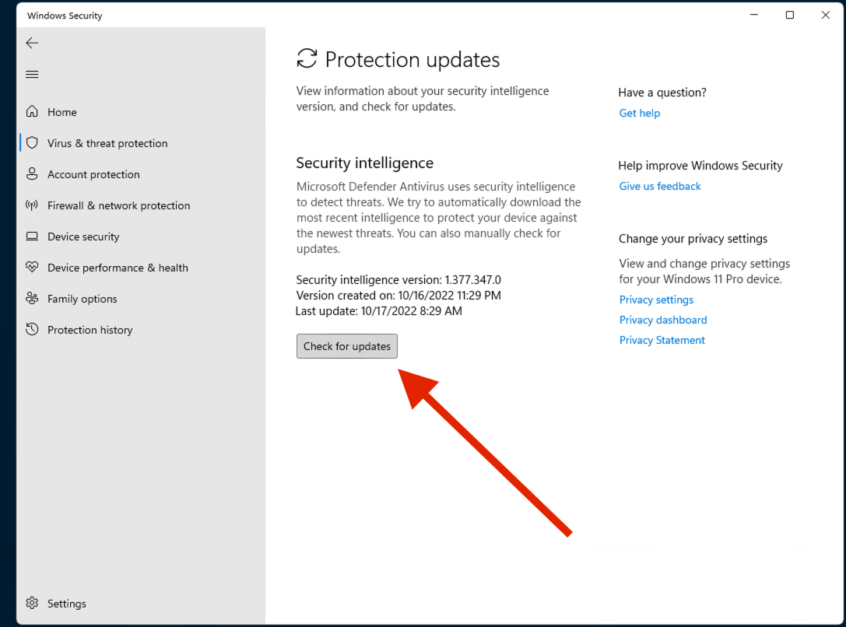The width and height of the screenshot is (846, 627).
Task: Open the Get help link
Action: point(639,114)
